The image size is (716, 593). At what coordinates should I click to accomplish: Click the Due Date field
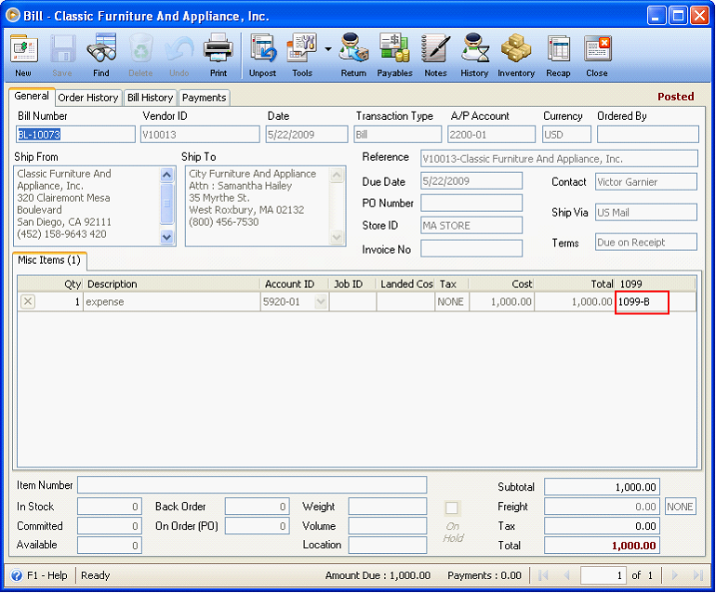coord(471,180)
